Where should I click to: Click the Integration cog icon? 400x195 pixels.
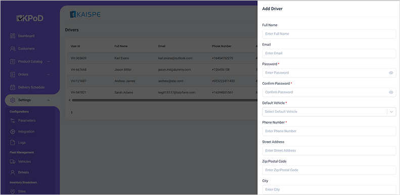[x=13, y=132]
